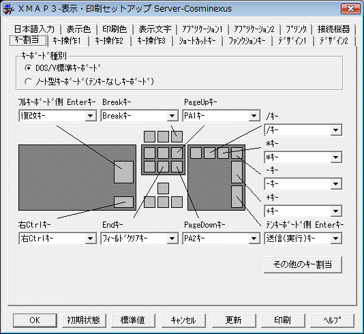
Task: Switch to キー操作1 tab
Action: coord(67,41)
